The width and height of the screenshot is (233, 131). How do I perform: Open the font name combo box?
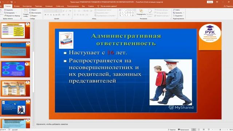50,11
